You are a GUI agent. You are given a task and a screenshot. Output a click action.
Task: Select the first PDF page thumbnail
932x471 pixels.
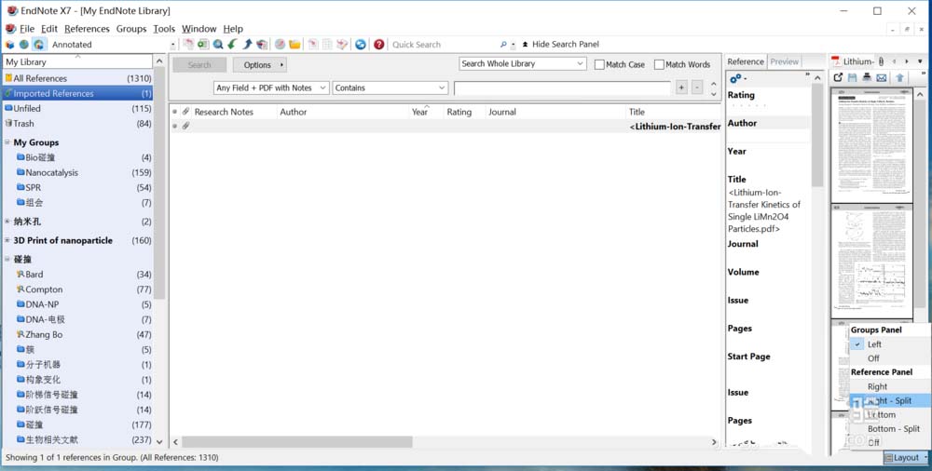[x=870, y=145]
